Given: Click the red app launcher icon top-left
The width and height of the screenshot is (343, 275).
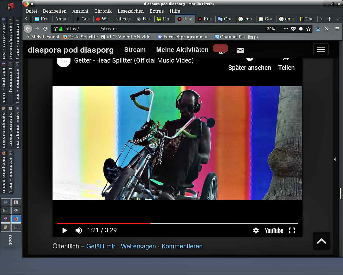Looking at the screenshot, I should 11,6.
